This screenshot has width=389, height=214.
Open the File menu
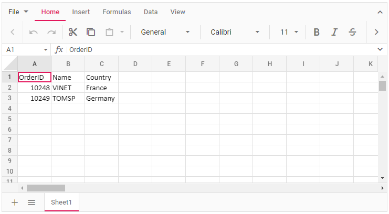point(18,12)
